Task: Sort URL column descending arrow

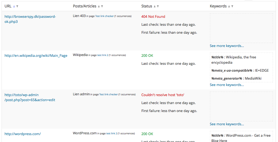Action: (x=17, y=6)
